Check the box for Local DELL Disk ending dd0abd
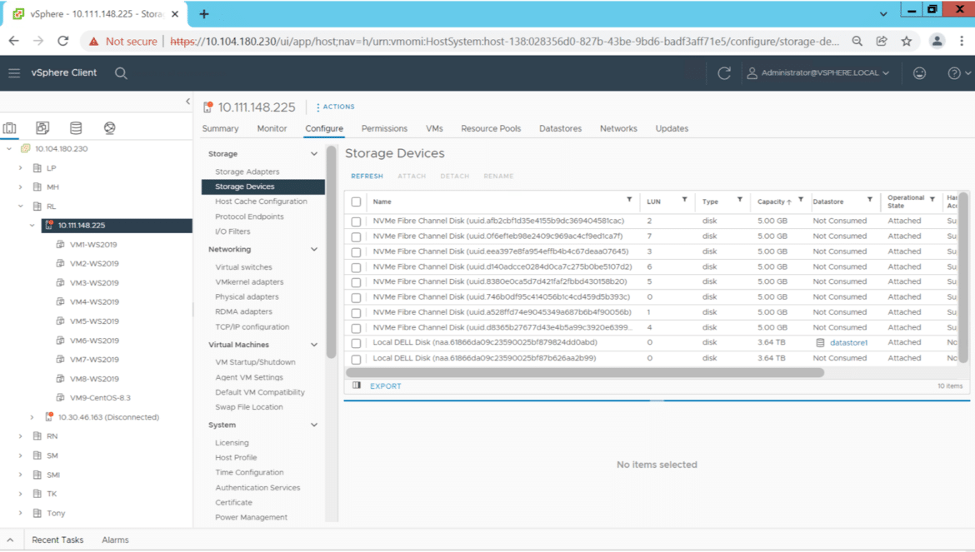This screenshot has width=975, height=552. [356, 343]
